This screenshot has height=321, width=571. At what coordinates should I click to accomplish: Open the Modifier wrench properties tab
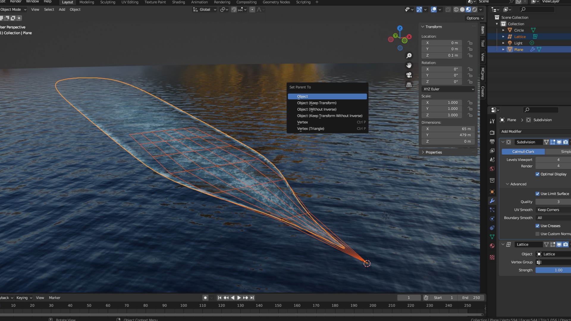(492, 201)
